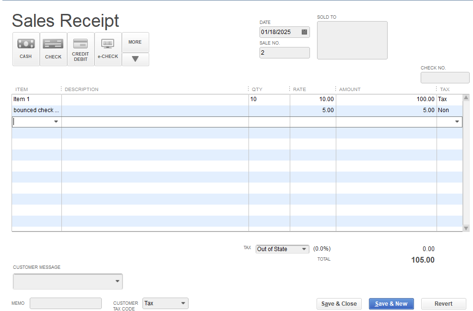Click the amount cell for bounced check row
Image resolution: width=473 pixels, height=311 pixels.
coord(386,111)
